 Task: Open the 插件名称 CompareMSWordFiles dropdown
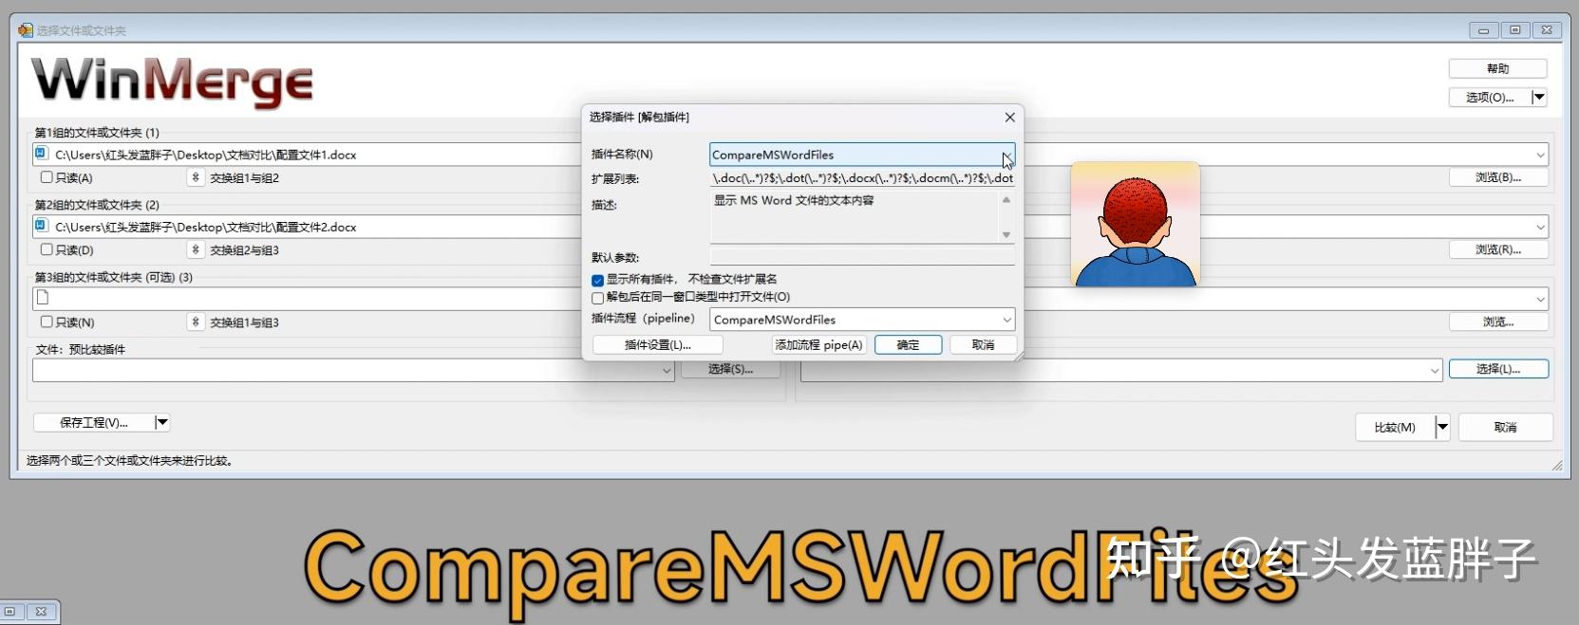[x=1006, y=155]
